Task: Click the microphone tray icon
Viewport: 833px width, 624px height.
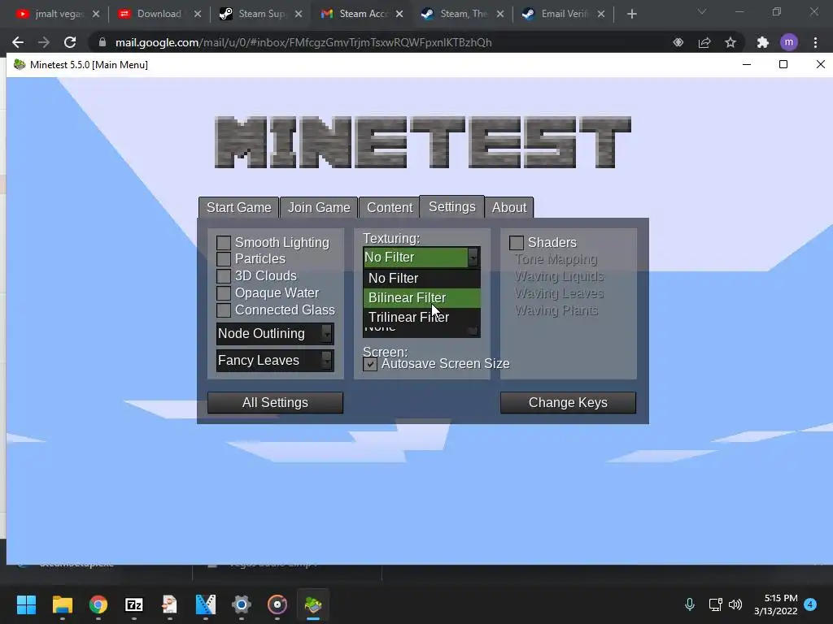Action: 690,604
